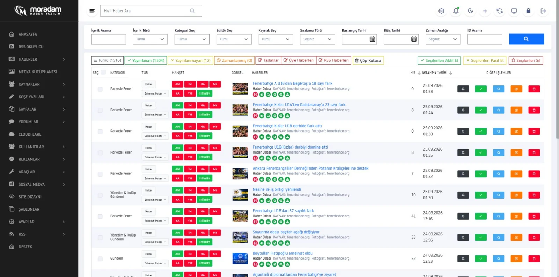Tick checkbox for 'Fenerbahçe A U16'dan Beşiktaş'a' row

[x=100, y=89]
